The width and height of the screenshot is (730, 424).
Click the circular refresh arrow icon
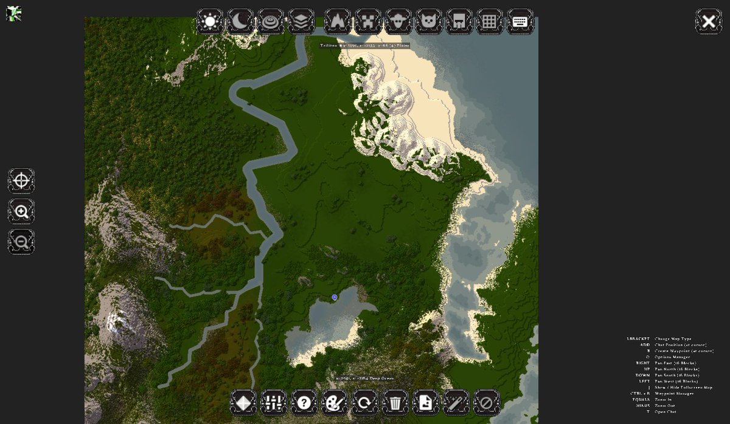365,402
